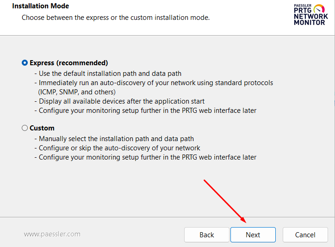Continue the installation with Next

(253, 235)
